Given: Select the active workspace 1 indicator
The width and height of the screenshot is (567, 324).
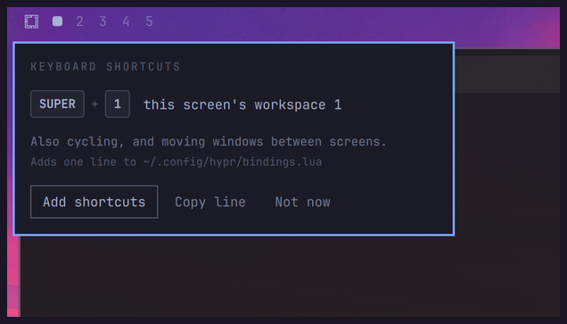Looking at the screenshot, I should click(x=57, y=21).
